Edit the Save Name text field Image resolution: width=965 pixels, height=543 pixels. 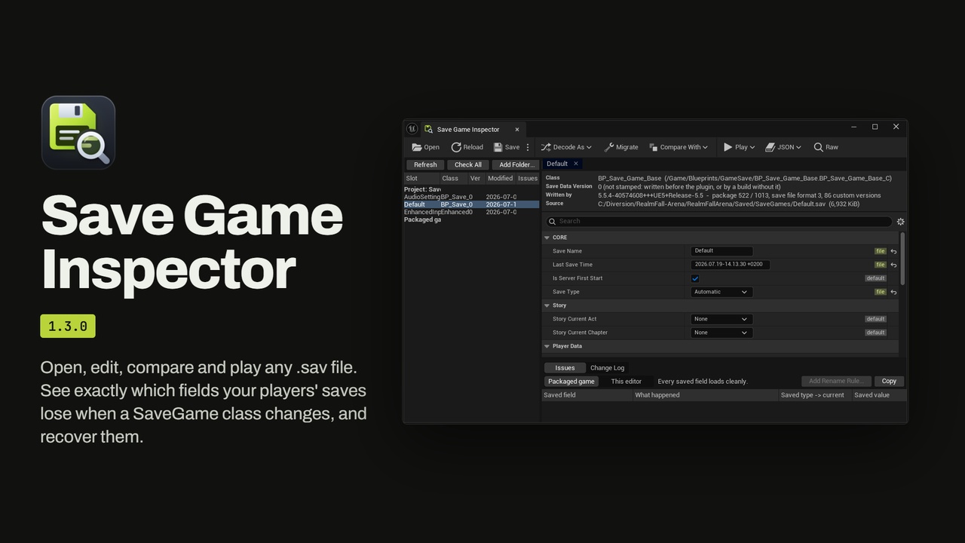pyautogui.click(x=722, y=251)
